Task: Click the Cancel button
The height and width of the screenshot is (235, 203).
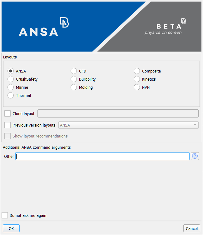Action: click(191, 228)
